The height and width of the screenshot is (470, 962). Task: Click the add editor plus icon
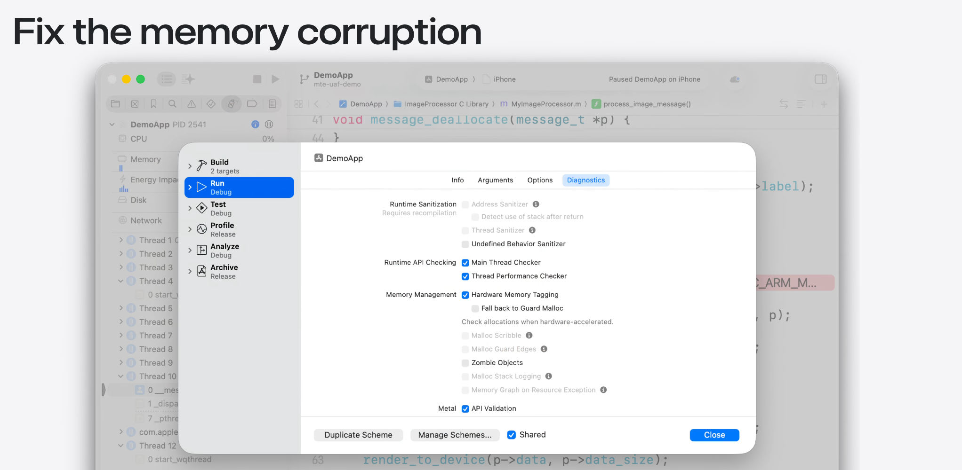(824, 104)
